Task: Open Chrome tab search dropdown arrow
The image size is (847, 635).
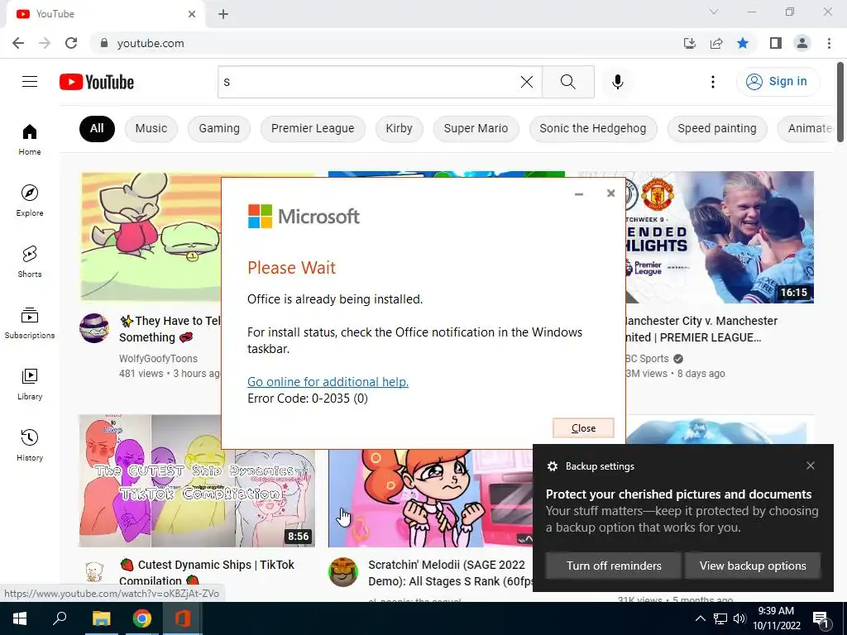Action: pyautogui.click(x=714, y=12)
